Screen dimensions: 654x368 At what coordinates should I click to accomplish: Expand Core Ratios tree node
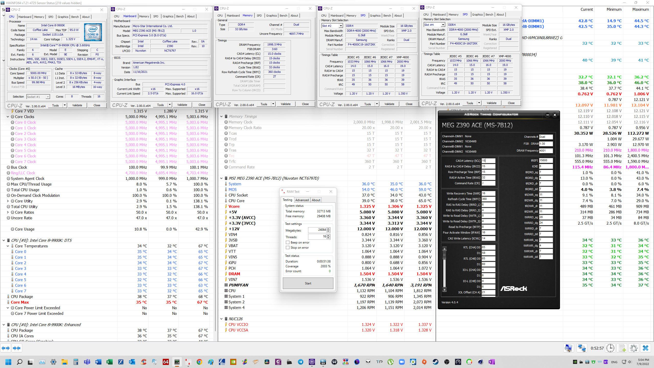point(8,212)
